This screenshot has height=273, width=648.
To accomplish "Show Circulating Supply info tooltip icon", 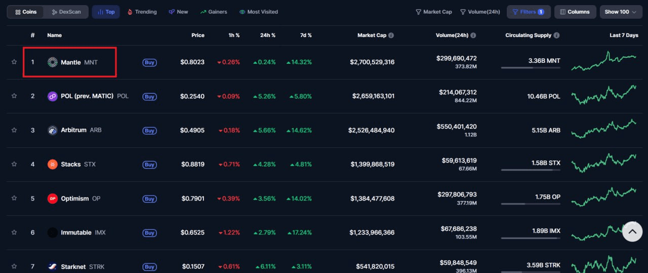I will pyautogui.click(x=557, y=35).
